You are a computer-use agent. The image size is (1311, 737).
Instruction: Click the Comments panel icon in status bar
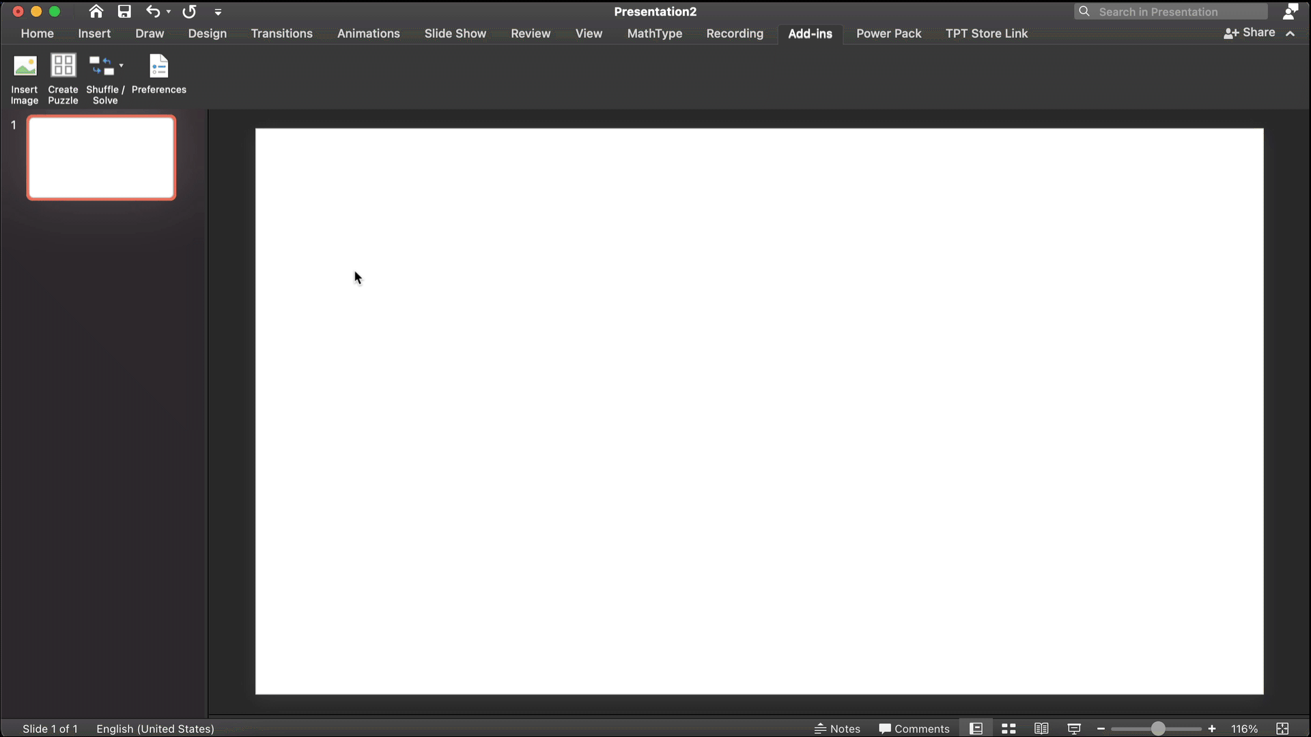[913, 728]
